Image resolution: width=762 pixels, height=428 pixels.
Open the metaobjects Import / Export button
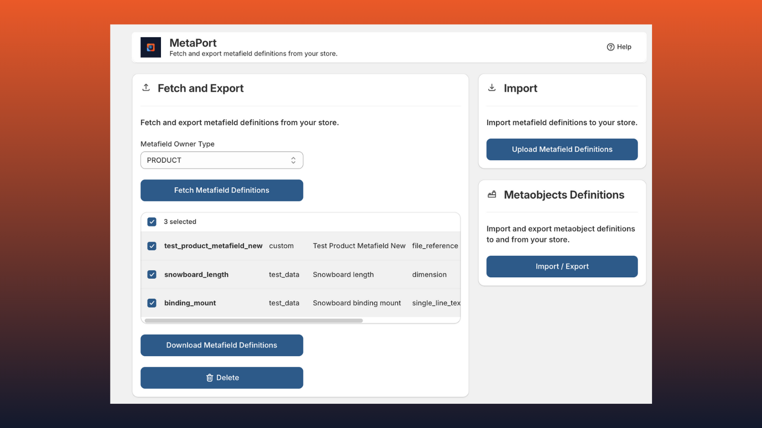pos(562,267)
